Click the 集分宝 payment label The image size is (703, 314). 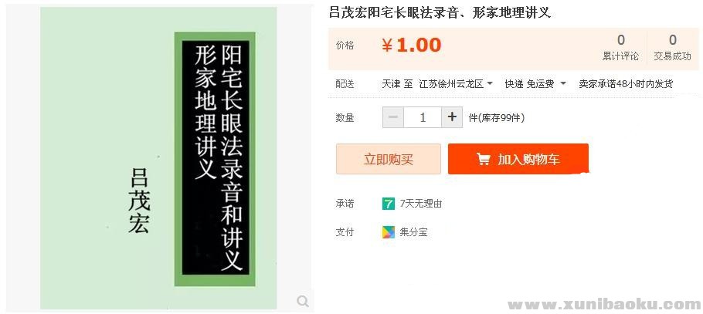point(414,232)
